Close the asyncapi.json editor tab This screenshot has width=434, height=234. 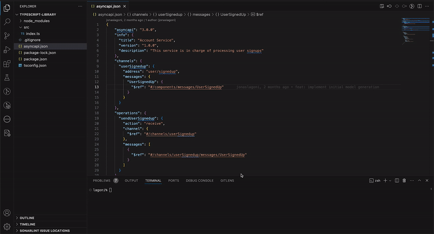(125, 6)
